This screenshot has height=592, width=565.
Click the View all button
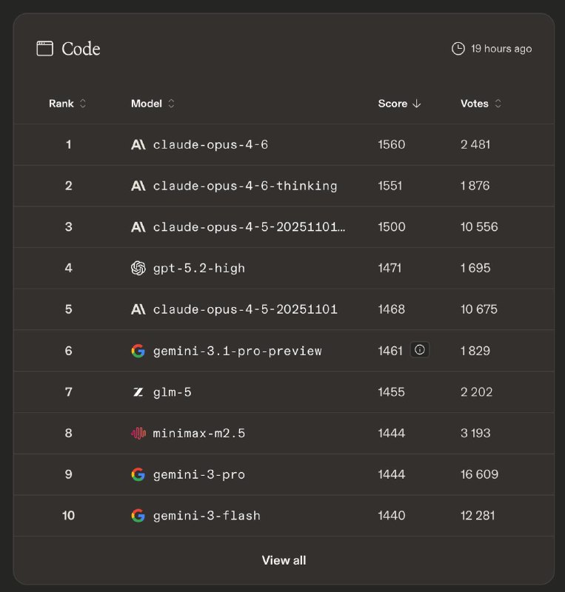tap(284, 560)
